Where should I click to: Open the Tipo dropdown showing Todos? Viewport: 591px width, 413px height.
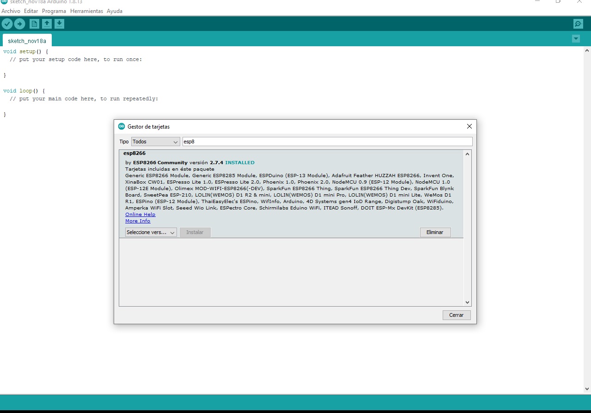click(155, 142)
